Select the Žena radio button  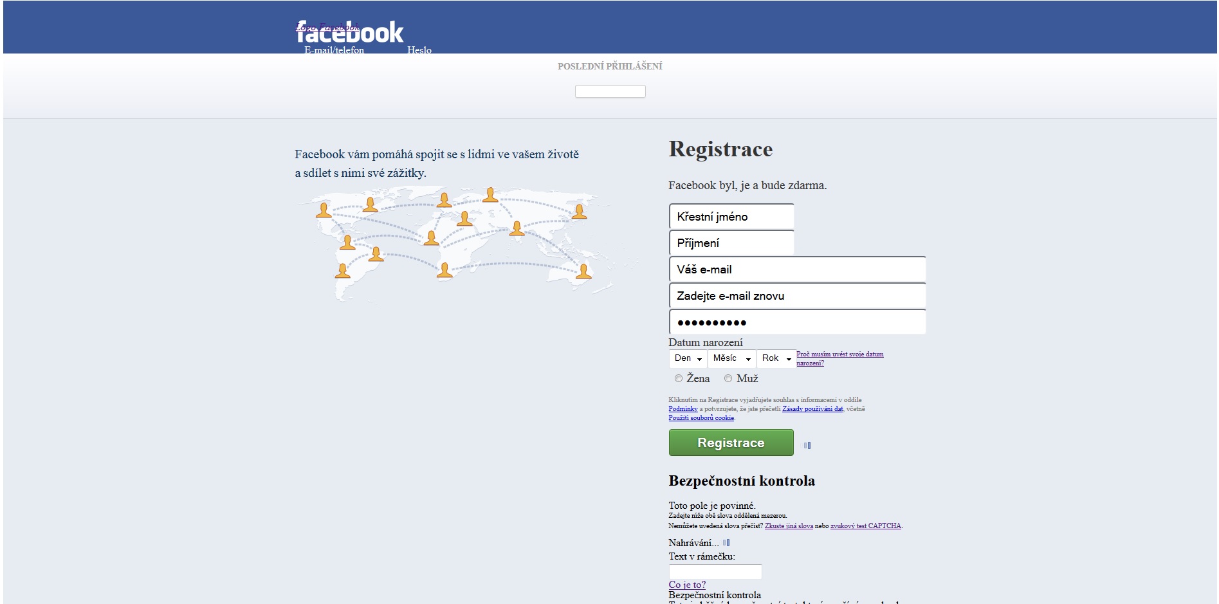[679, 378]
